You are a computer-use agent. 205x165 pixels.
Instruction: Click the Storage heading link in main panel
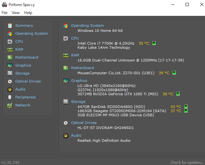(x=78, y=102)
